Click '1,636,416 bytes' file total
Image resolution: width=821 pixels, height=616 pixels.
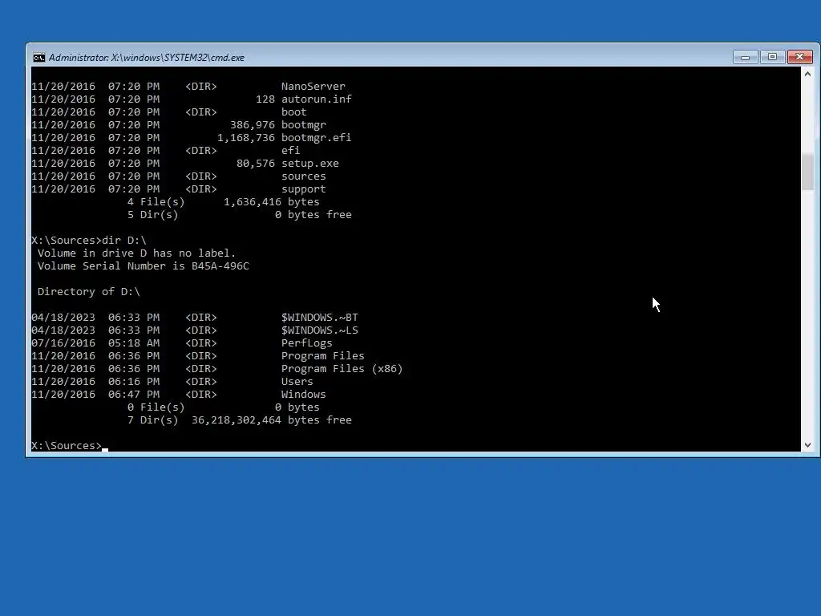[x=271, y=201]
